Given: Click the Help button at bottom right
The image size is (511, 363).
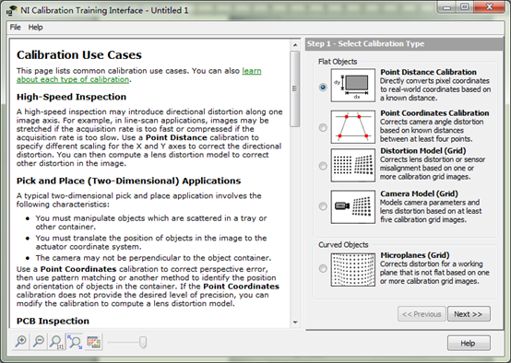Looking at the screenshot, I should [469, 343].
